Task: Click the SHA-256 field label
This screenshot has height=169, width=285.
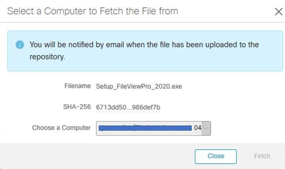Action: (x=77, y=107)
